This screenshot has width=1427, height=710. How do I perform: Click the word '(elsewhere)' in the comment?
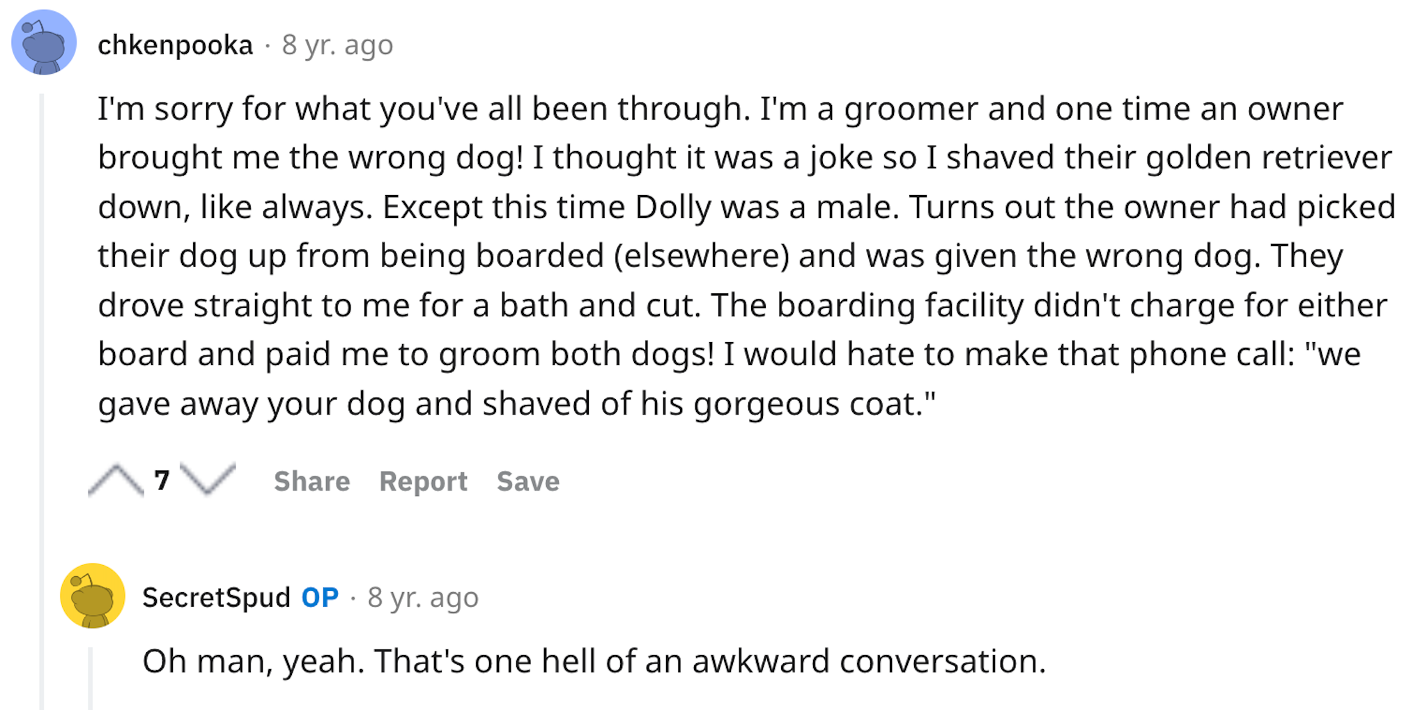(x=701, y=256)
